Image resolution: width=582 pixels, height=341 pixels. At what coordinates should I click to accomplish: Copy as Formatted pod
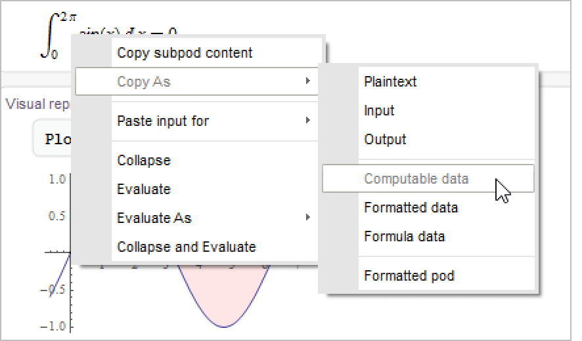[x=409, y=276]
